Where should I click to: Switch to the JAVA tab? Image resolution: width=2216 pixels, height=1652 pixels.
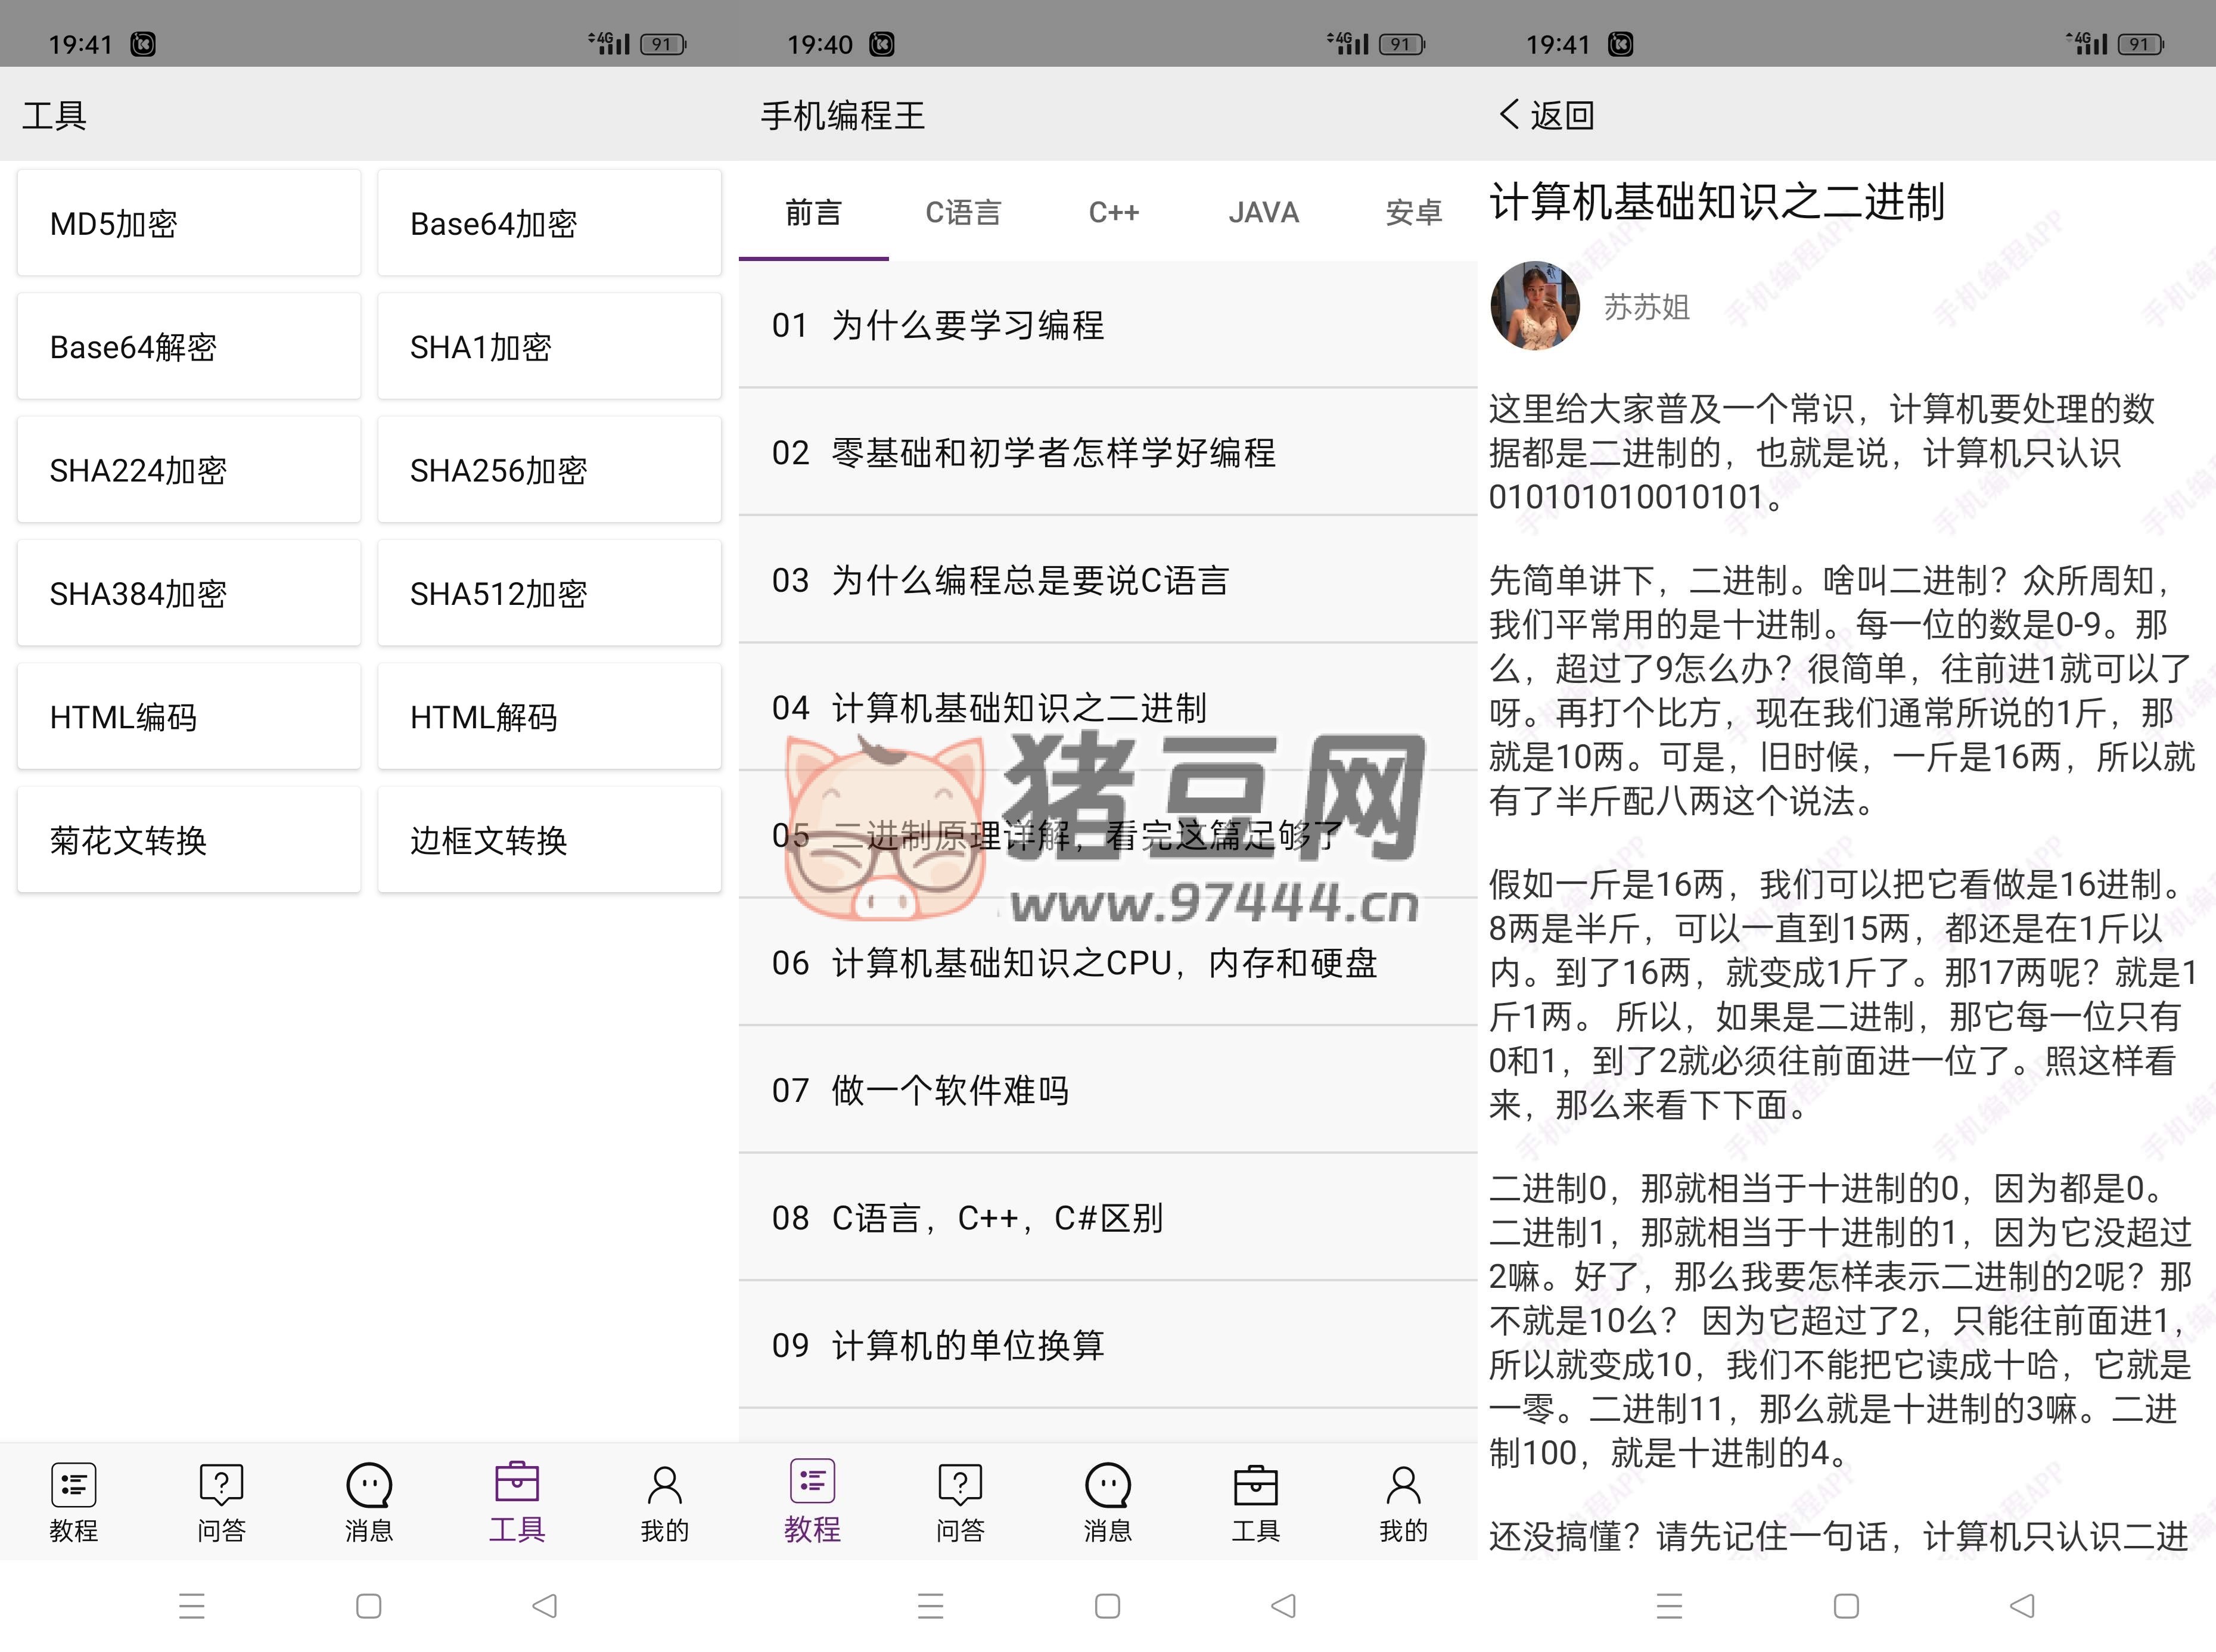(1263, 213)
